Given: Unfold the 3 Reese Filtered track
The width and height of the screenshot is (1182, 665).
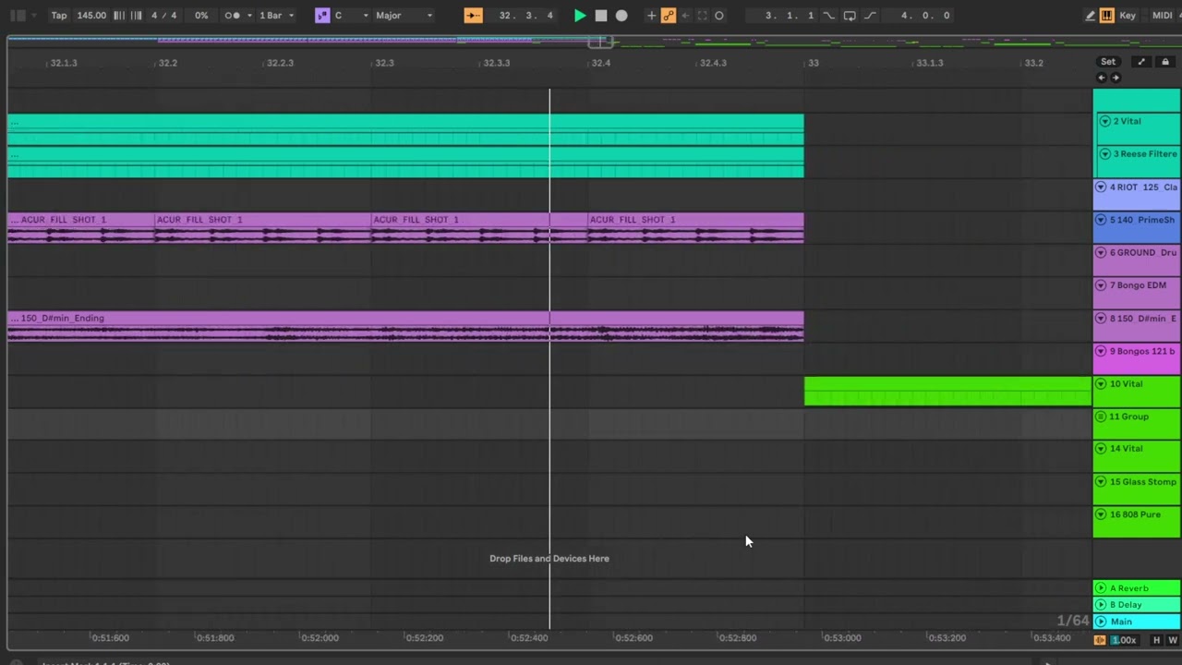Looking at the screenshot, I should [x=1104, y=154].
